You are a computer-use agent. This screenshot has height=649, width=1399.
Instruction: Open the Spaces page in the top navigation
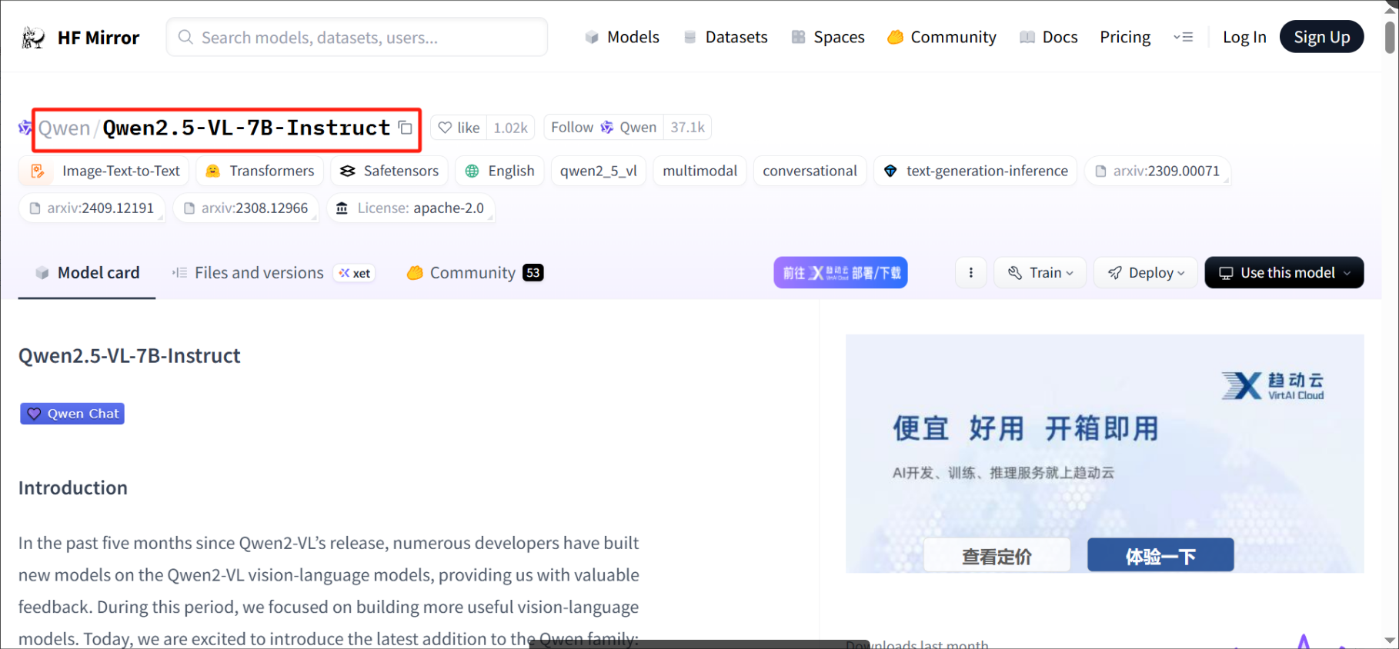[828, 37]
